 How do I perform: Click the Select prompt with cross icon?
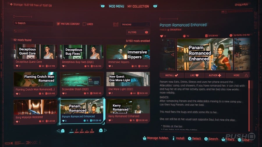(194, 139)
